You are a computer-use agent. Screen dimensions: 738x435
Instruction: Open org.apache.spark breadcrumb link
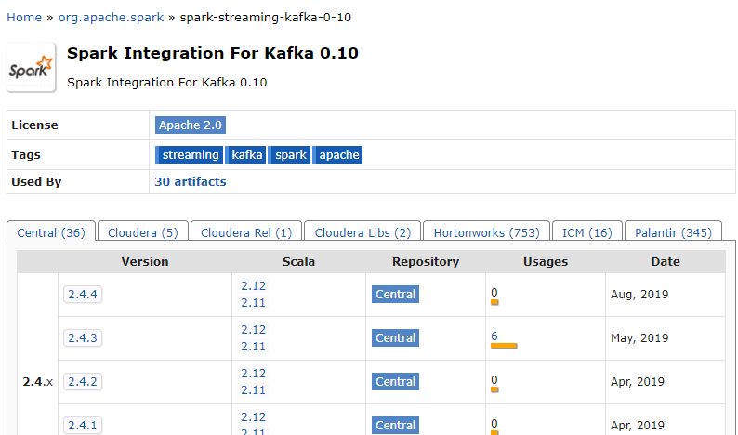click(x=112, y=18)
